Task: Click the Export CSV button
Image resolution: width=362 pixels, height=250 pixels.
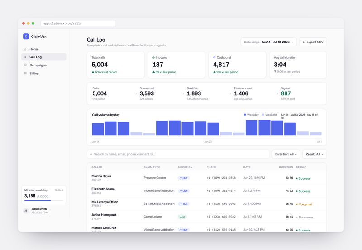Action: (x=313, y=42)
